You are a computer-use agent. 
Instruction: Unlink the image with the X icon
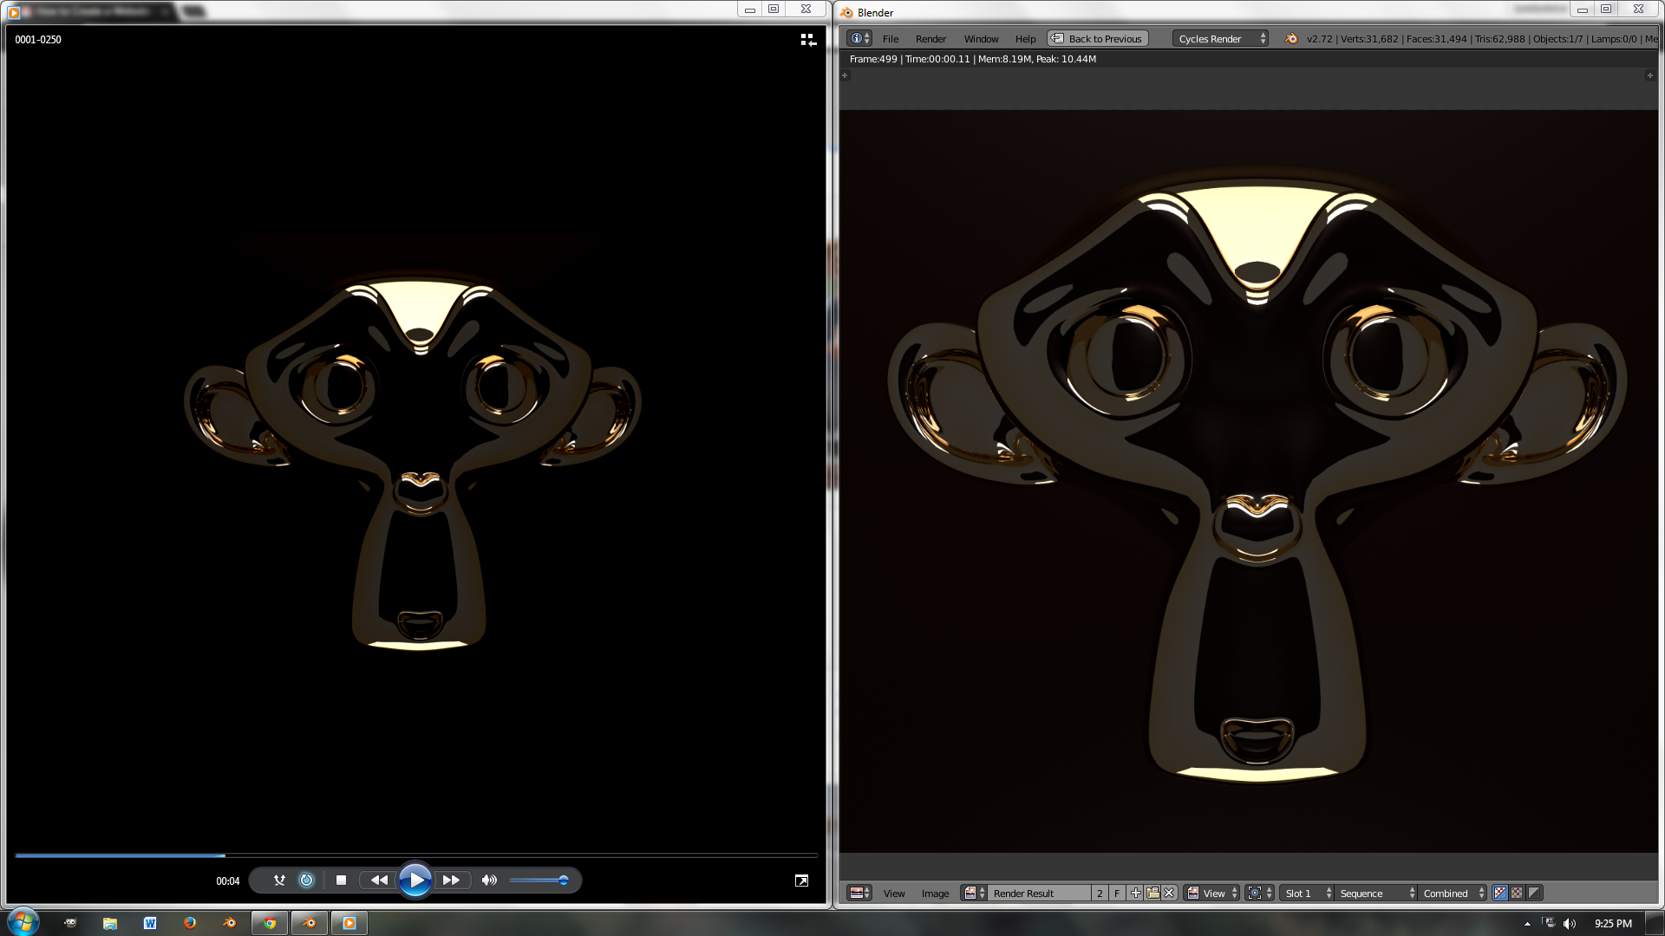[x=1169, y=894]
